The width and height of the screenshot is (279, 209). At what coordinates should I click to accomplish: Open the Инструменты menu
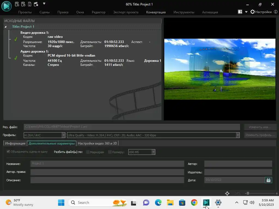(184, 12)
